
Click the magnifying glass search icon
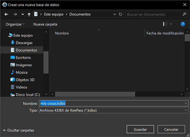click(x=184, y=14)
